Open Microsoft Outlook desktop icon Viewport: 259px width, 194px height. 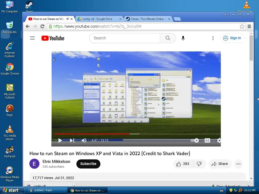click(10, 91)
